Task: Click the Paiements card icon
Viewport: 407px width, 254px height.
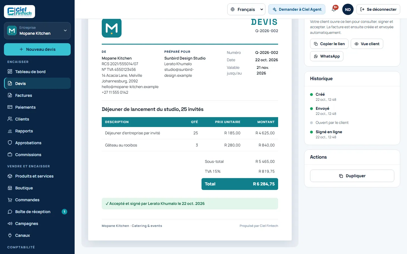Action: 10,107
